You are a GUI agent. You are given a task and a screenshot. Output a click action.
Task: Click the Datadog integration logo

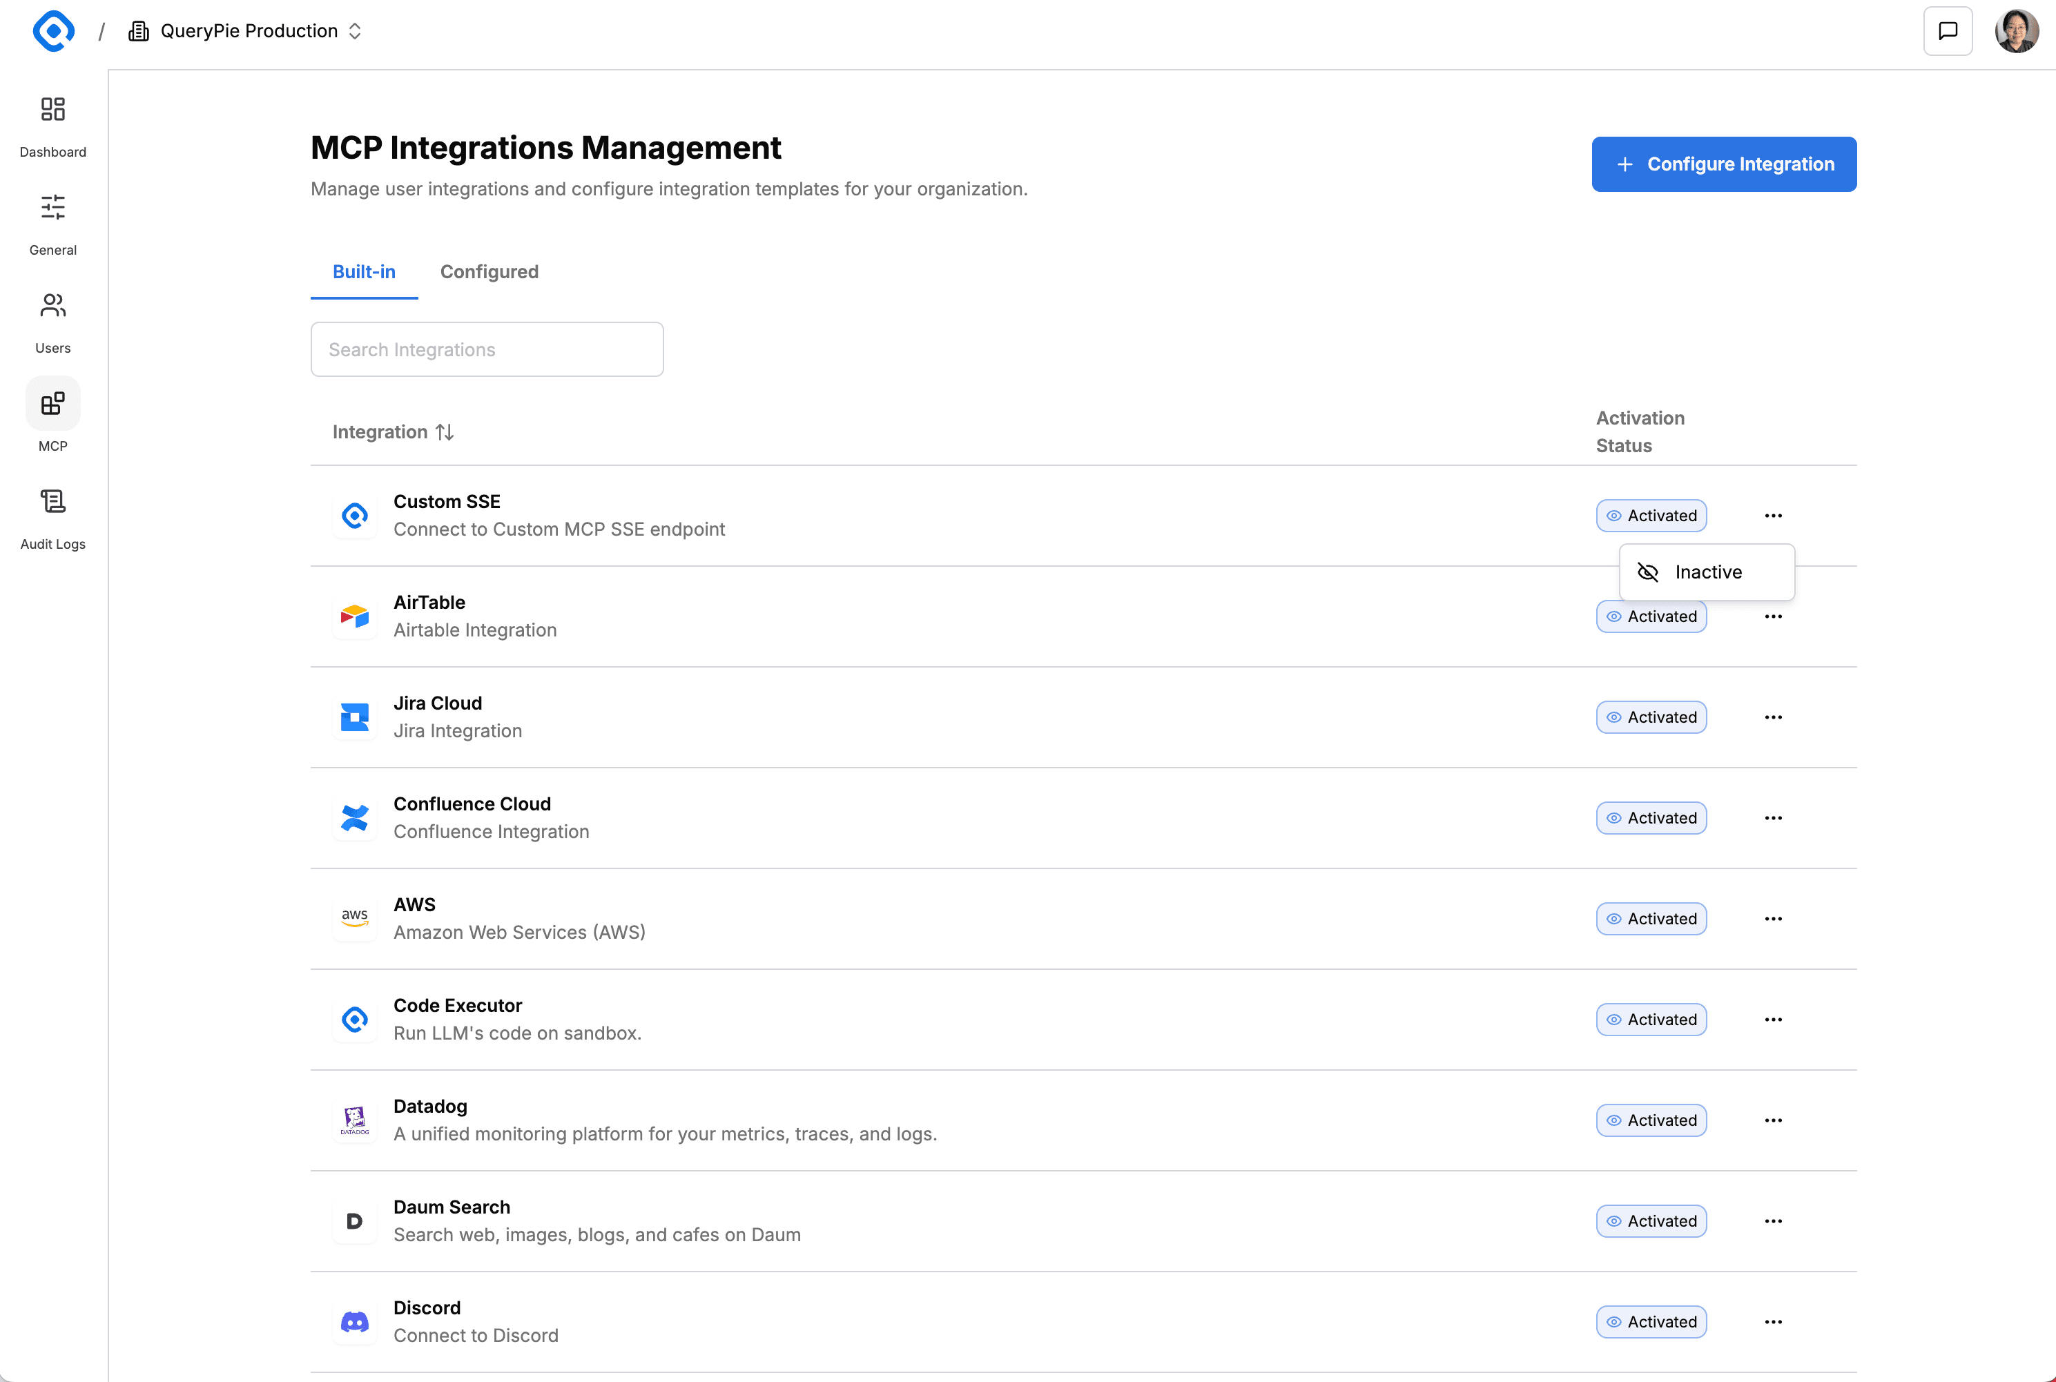(354, 1120)
